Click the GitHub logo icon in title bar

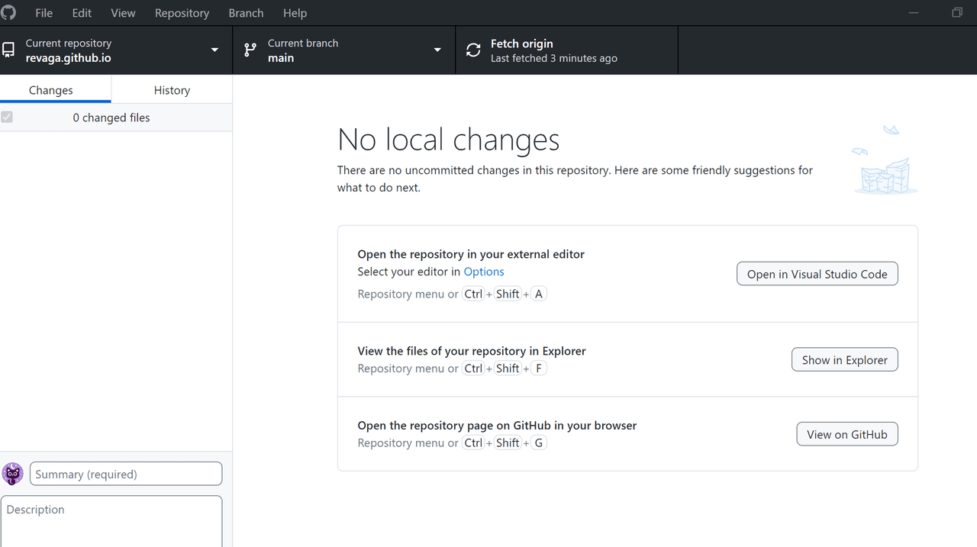[8, 12]
